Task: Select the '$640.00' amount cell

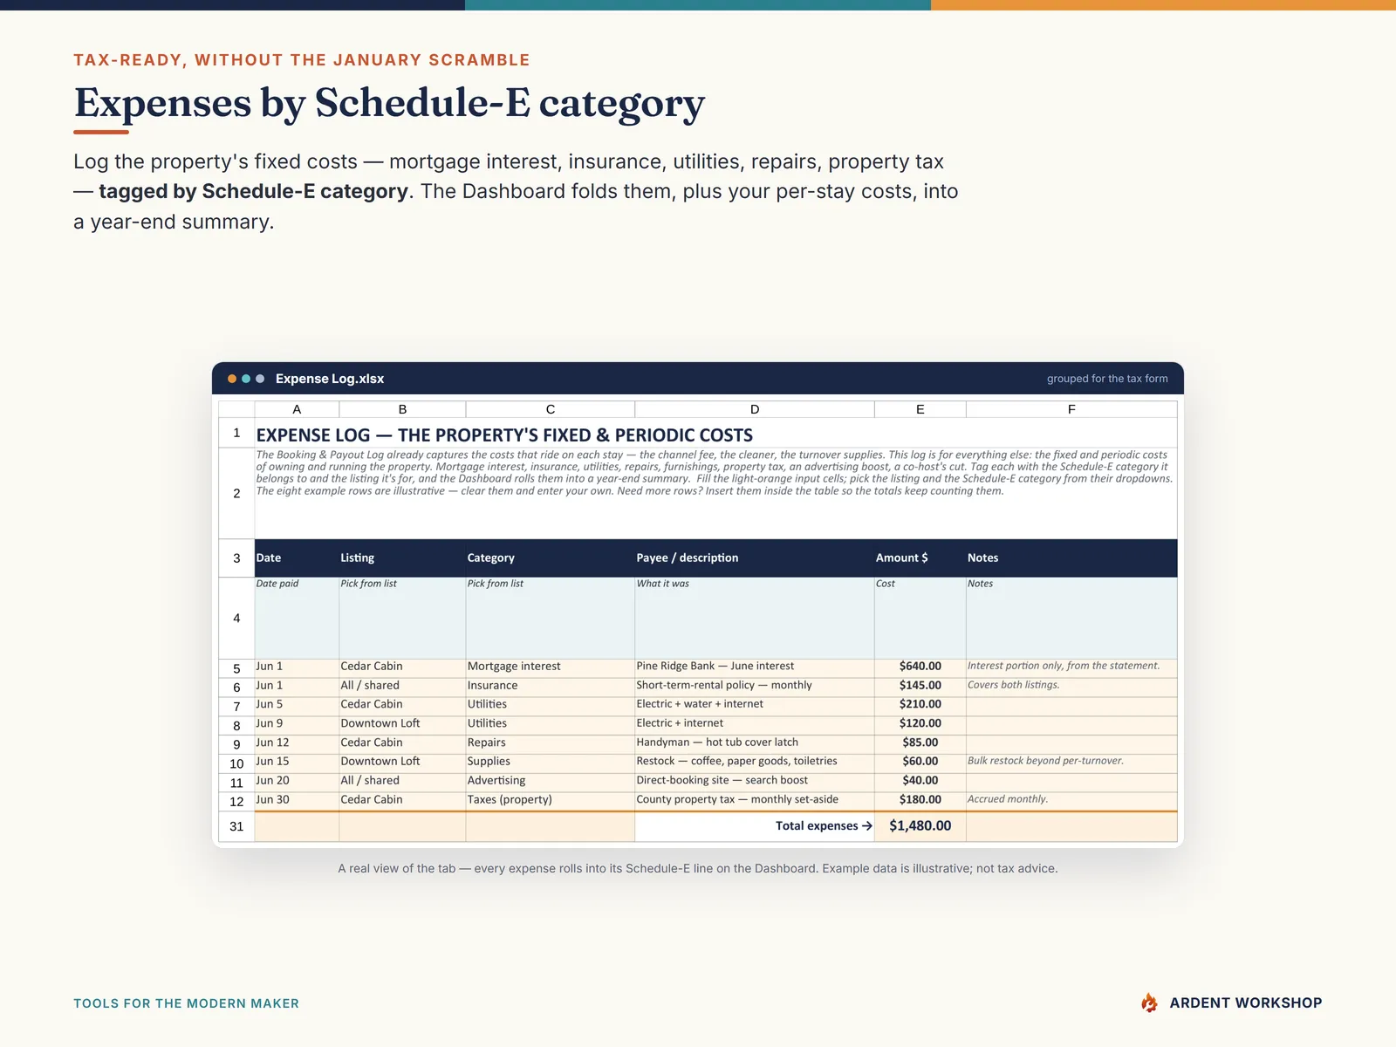Action: 920,667
